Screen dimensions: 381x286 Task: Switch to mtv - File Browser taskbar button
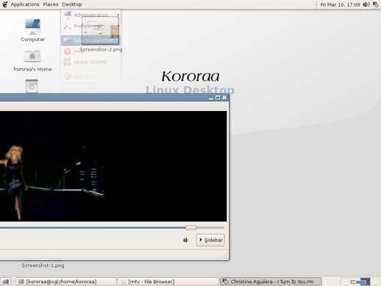point(168,282)
